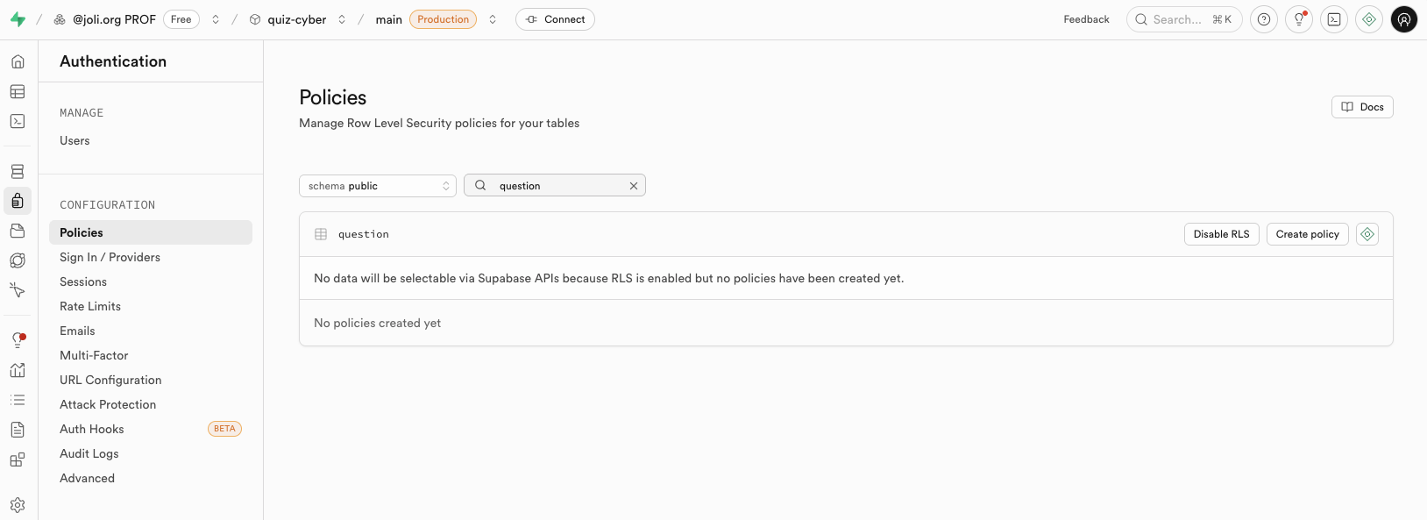Screen dimensions: 1427x520
Task: Go to Sign In / Providers settings
Action: [110, 257]
